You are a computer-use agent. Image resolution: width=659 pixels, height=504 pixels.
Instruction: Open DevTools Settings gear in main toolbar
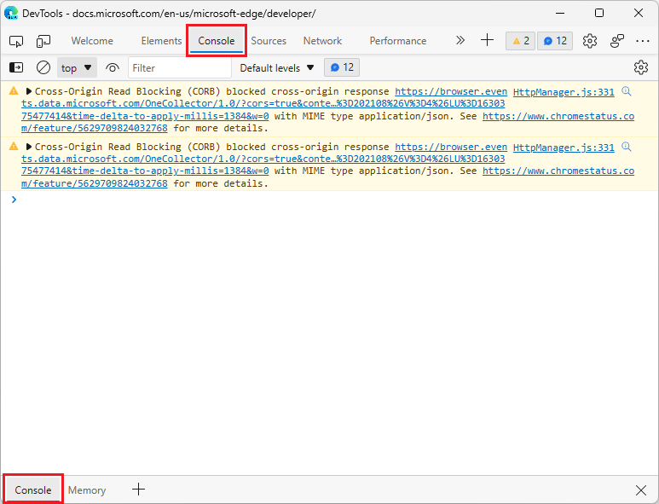tap(590, 41)
